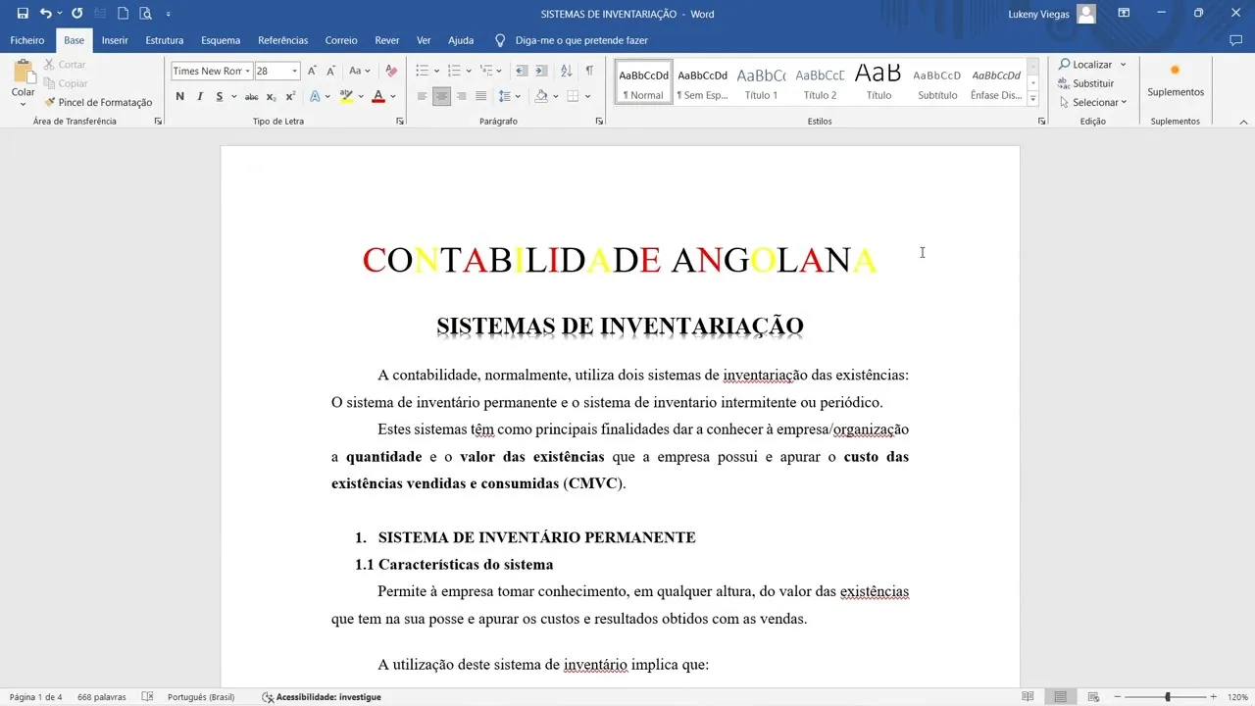Image resolution: width=1255 pixels, height=706 pixels.
Task: Open comments pane icon at top right
Action: (1235, 40)
